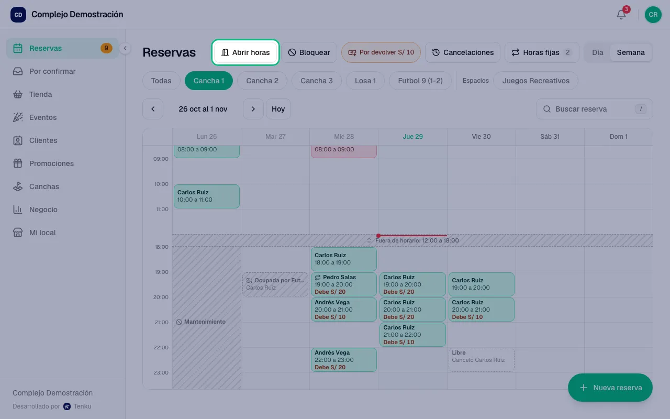Viewport: 670px width, 419px height.
Task: Open the CR user avatar menu
Action: point(653,15)
